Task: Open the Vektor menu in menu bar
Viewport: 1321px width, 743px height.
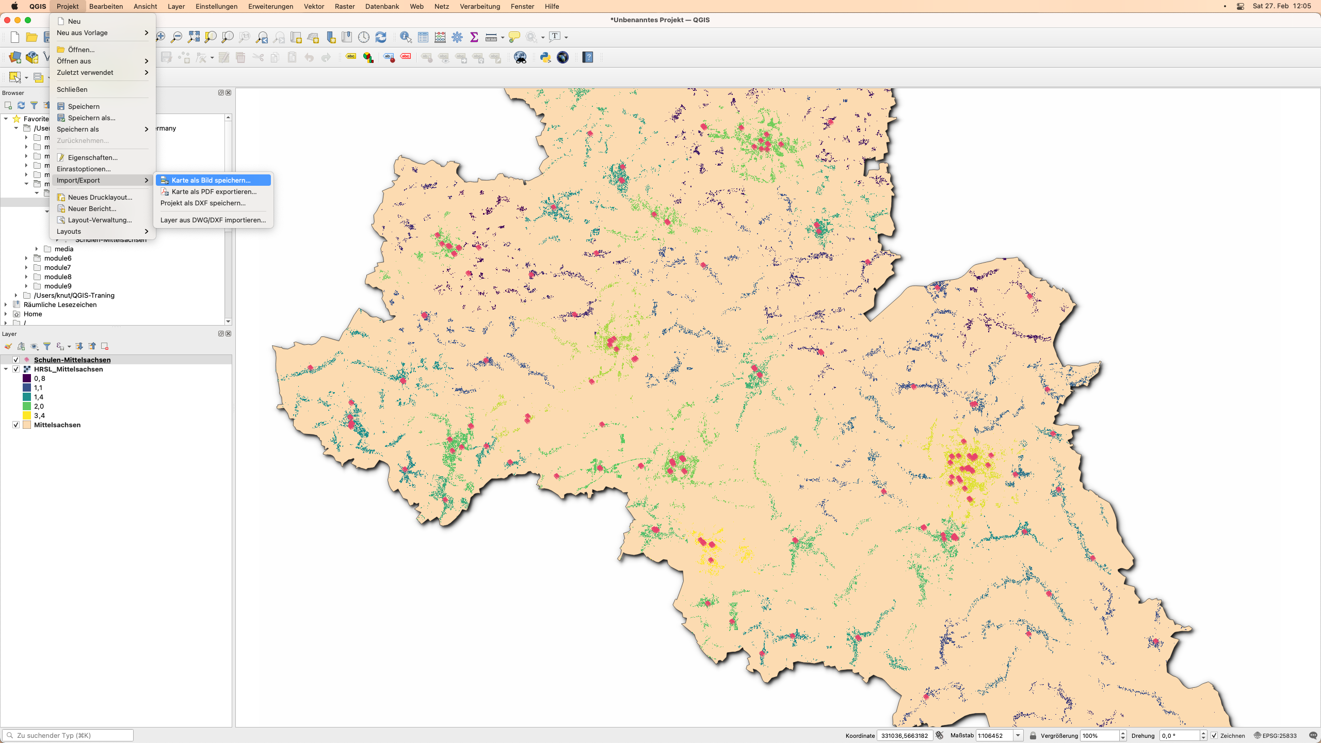Action: click(314, 6)
